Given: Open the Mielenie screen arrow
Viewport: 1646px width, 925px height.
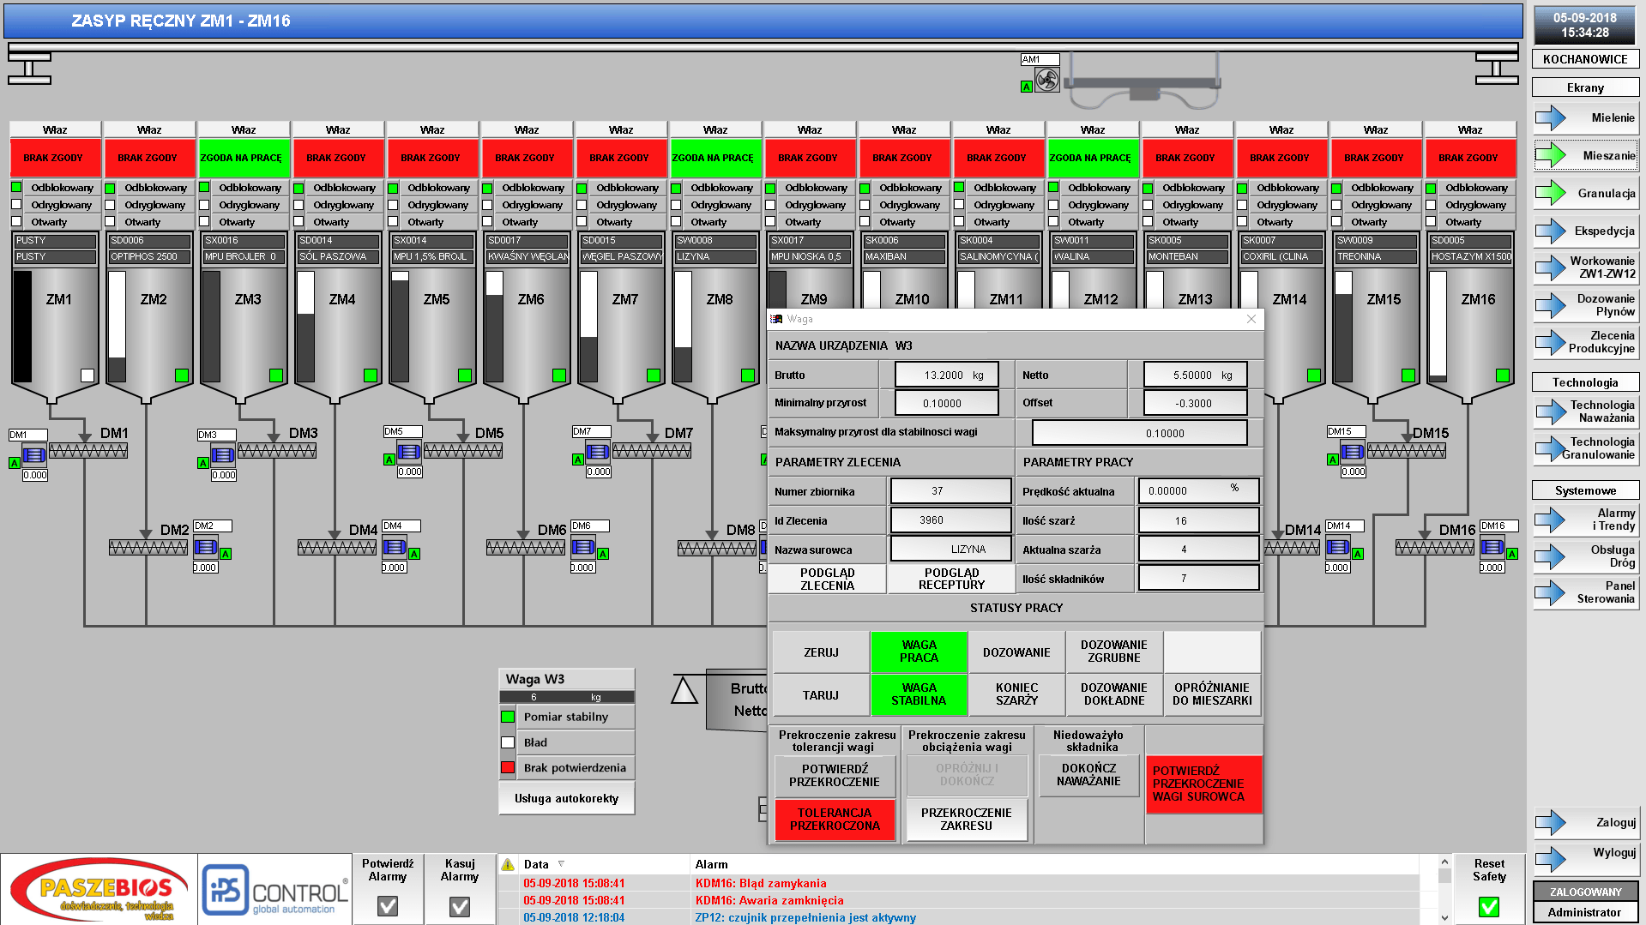Looking at the screenshot, I should (1551, 117).
